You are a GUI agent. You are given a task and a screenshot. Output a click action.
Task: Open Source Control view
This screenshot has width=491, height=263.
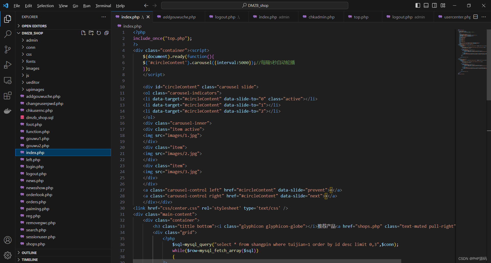pos(8,50)
